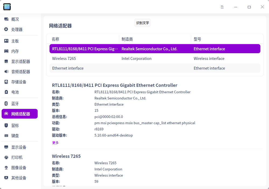269x189 pixels.
Task: Select the Ethernet interface name in third row
Action: click(x=68, y=68)
